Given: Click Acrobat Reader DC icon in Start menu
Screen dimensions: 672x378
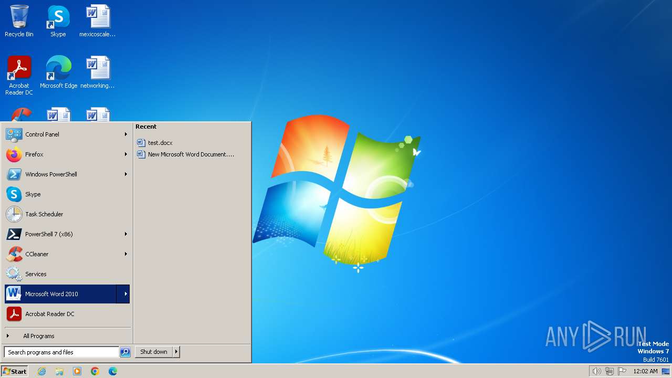Looking at the screenshot, I should coord(14,314).
